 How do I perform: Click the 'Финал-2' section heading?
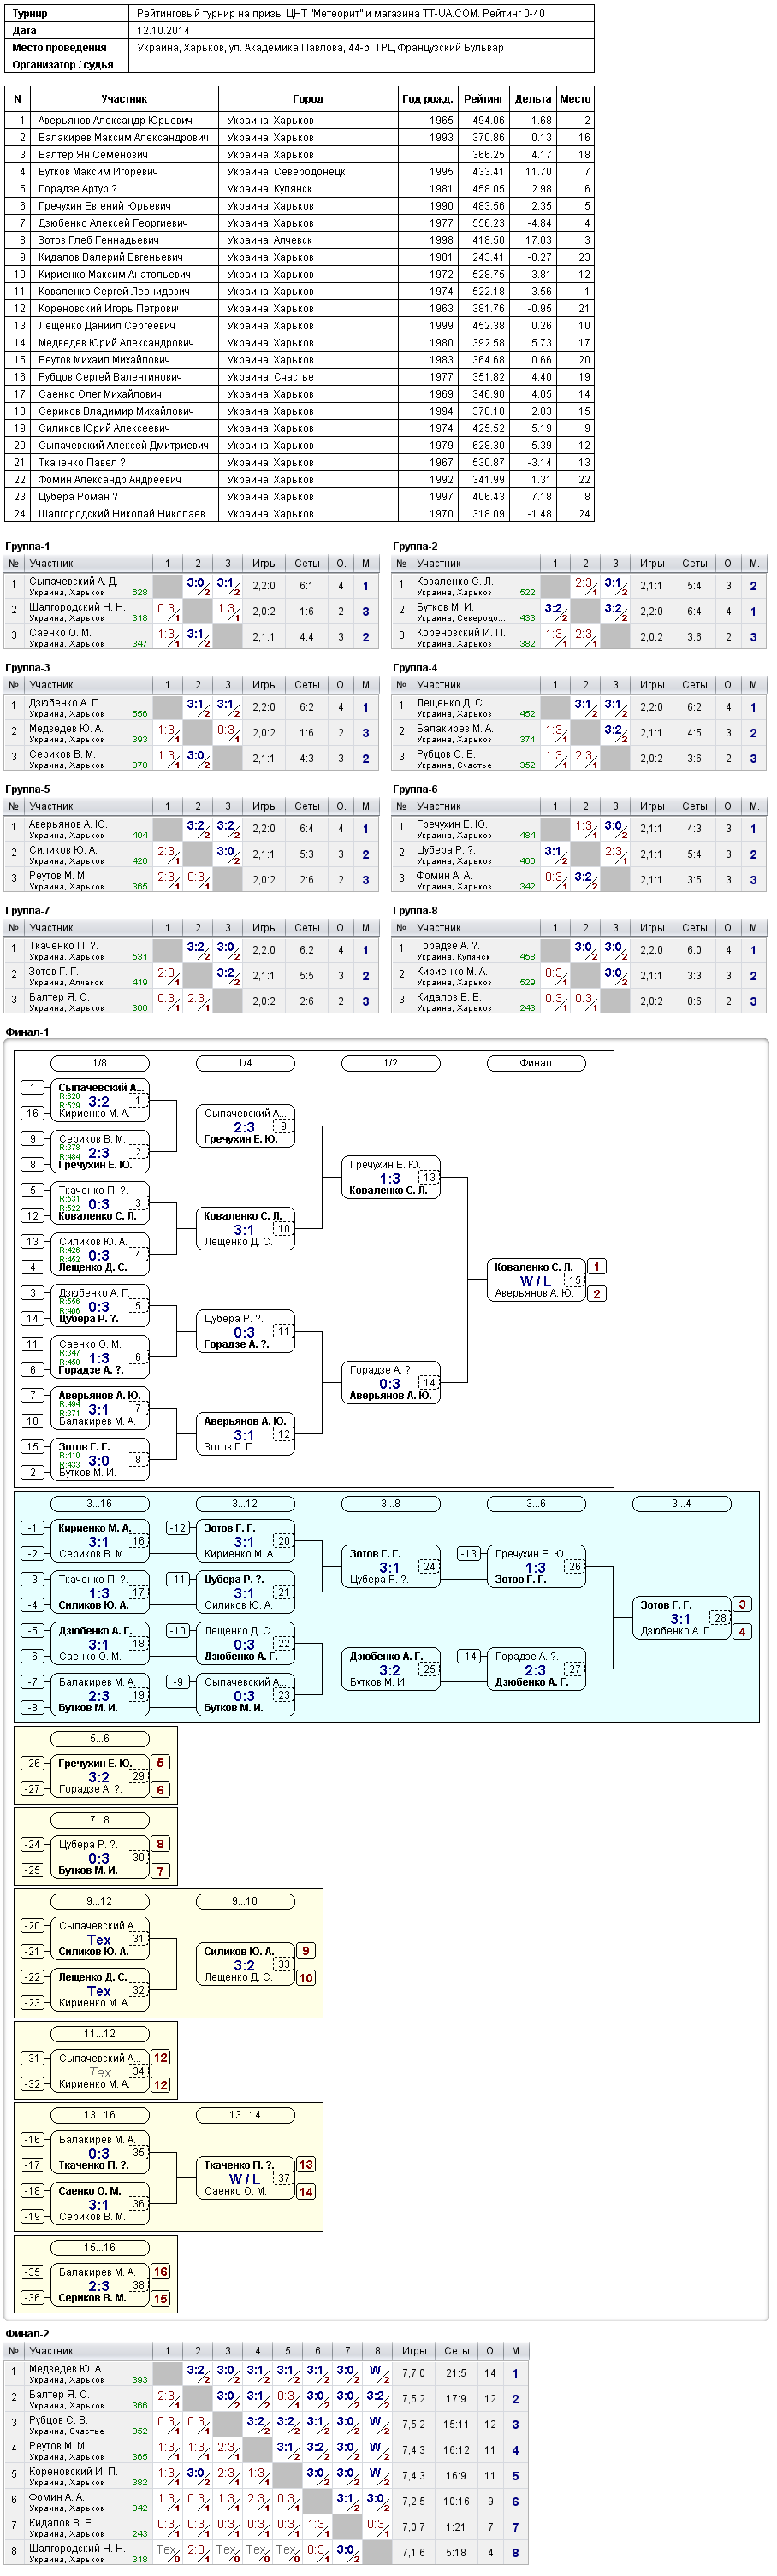click(27, 2333)
